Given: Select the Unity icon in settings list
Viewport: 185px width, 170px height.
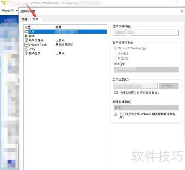Looking at the screenshot, I should pyautogui.click(x=26, y=49).
